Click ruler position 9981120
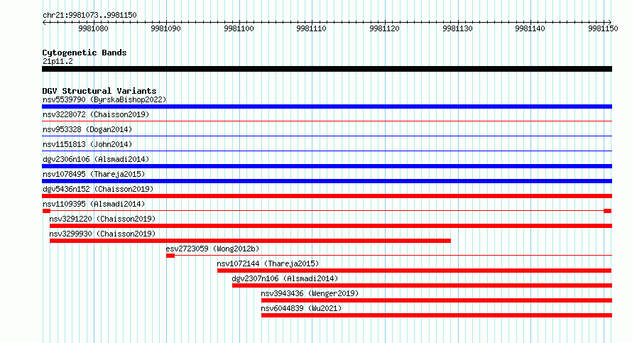Screen dimensions: 632x343 coord(384,28)
